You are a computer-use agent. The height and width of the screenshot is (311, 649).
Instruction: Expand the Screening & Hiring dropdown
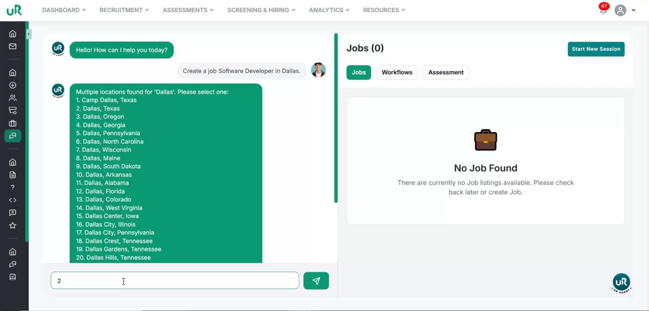(261, 10)
